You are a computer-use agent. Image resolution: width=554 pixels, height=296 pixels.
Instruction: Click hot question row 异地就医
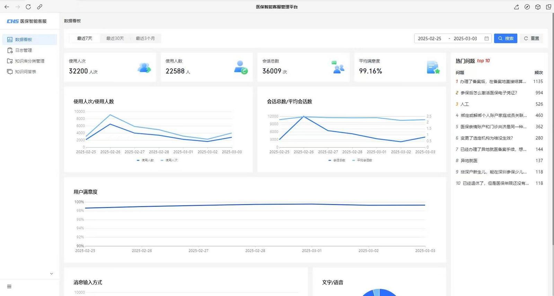[499, 160]
